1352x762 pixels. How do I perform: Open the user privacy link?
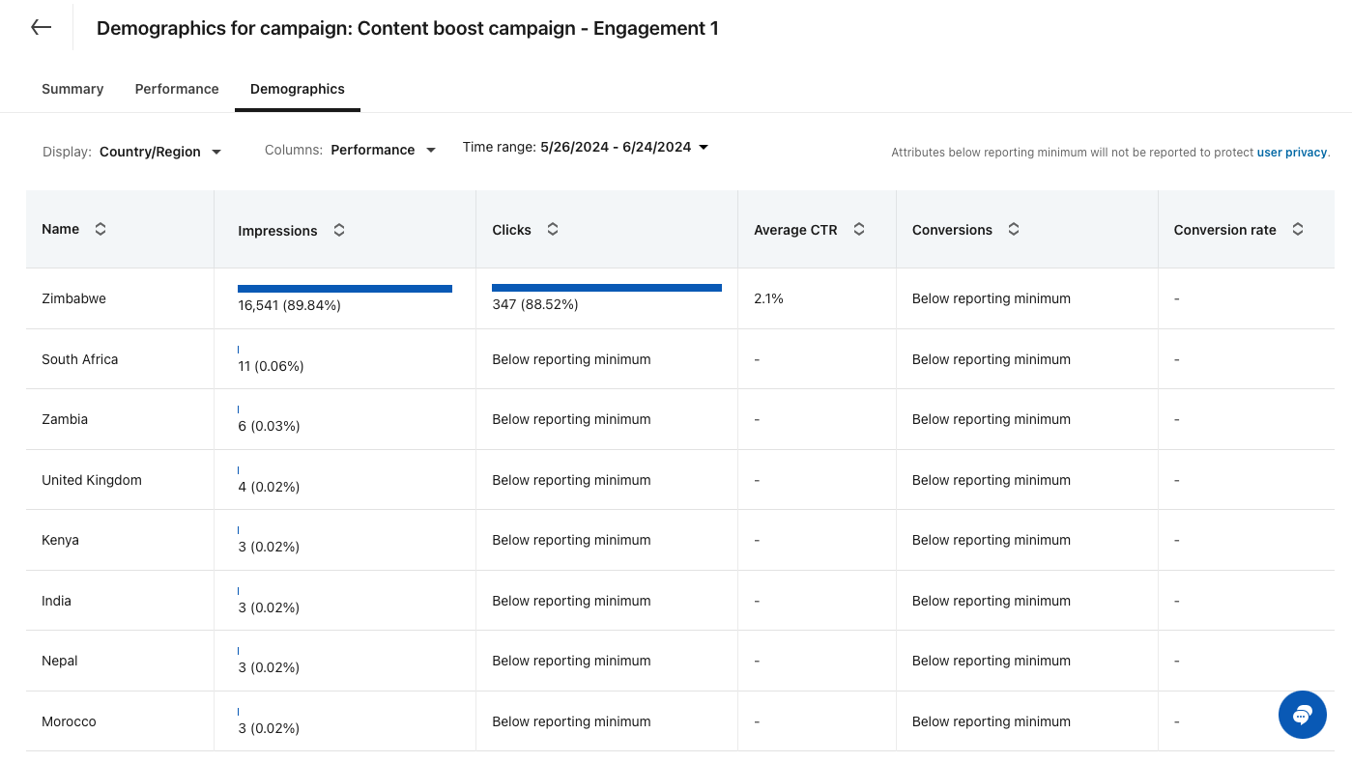tap(1292, 153)
